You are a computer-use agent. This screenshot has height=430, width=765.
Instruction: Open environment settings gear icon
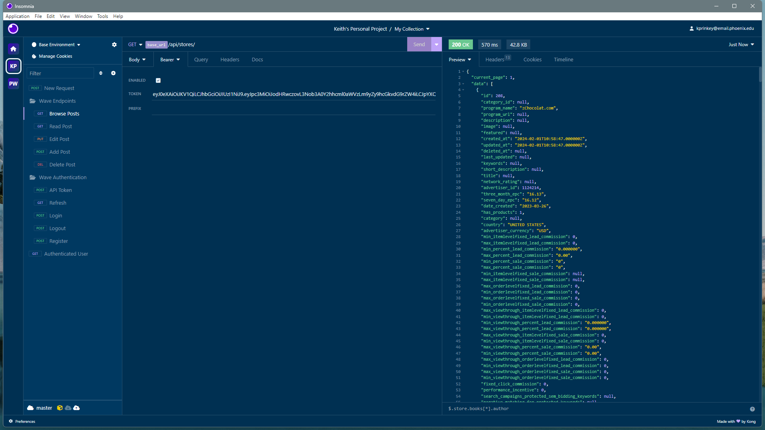pyautogui.click(x=114, y=45)
